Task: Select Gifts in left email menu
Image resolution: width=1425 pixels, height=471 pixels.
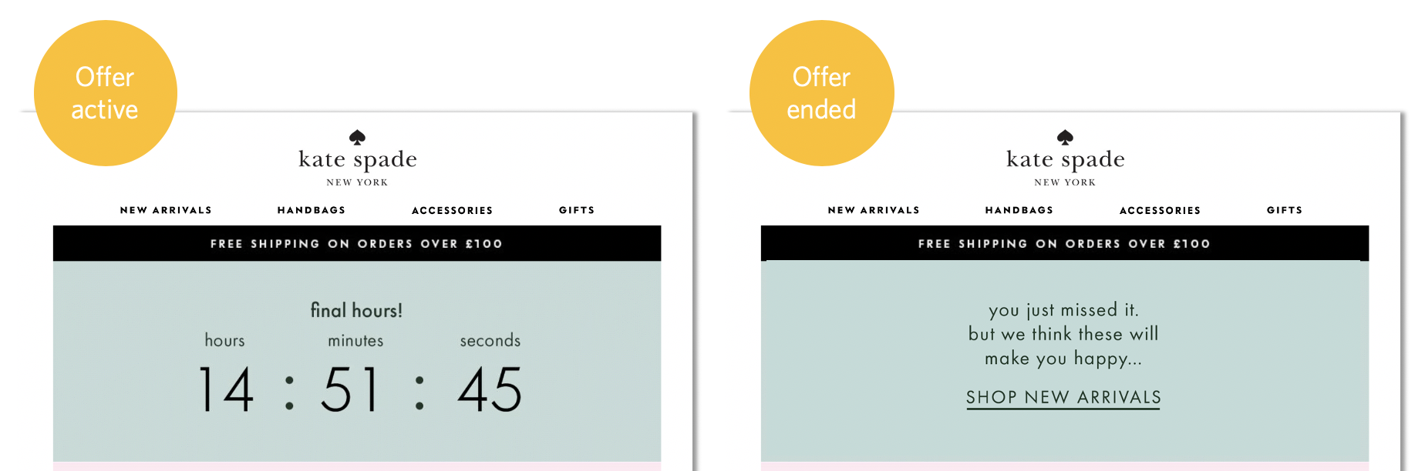Action: pyautogui.click(x=577, y=210)
